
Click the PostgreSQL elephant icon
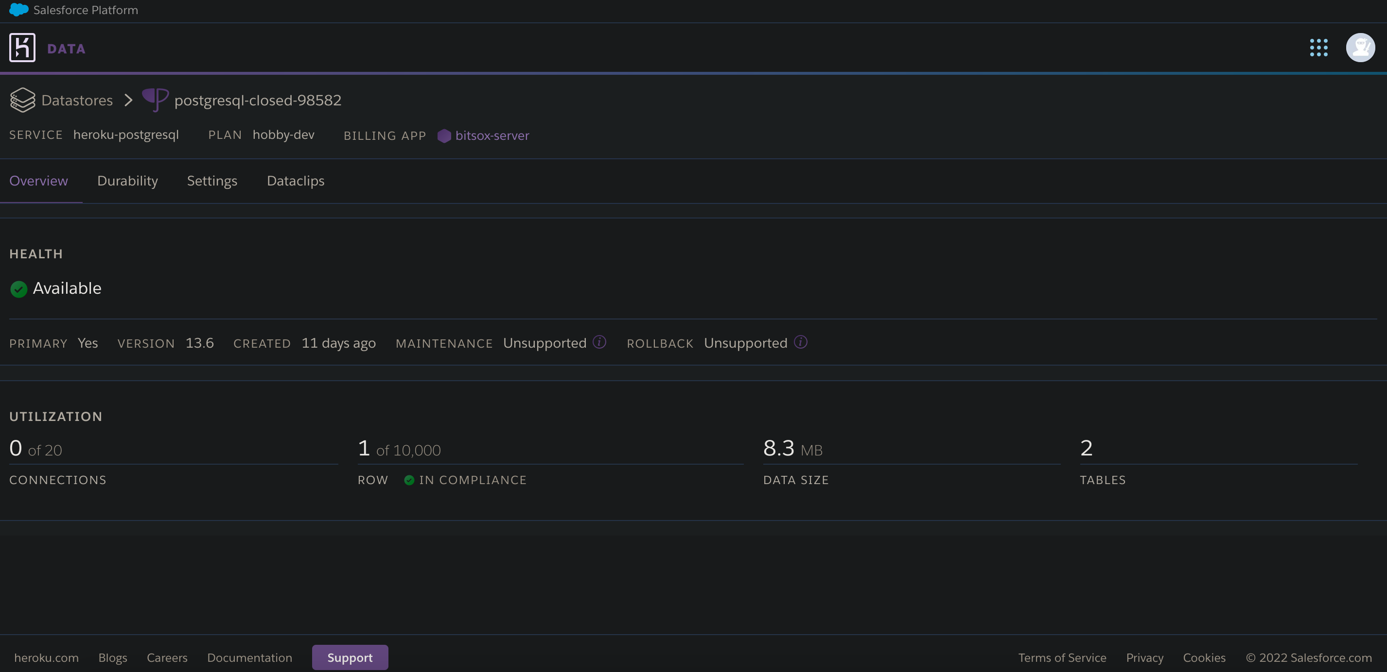click(x=155, y=100)
